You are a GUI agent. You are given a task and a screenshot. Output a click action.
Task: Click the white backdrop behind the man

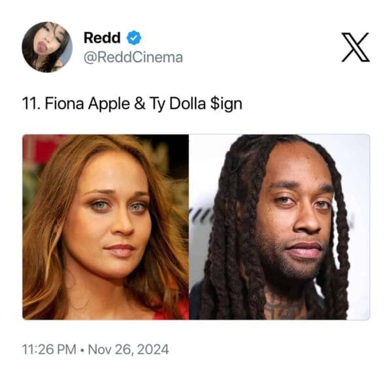(x=356, y=175)
